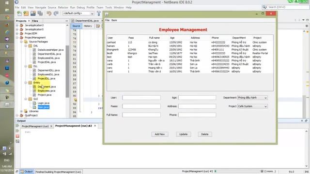The width and height of the screenshot is (310, 174).
Task: Click the code editor vertical scrollbar
Action: 304,106
